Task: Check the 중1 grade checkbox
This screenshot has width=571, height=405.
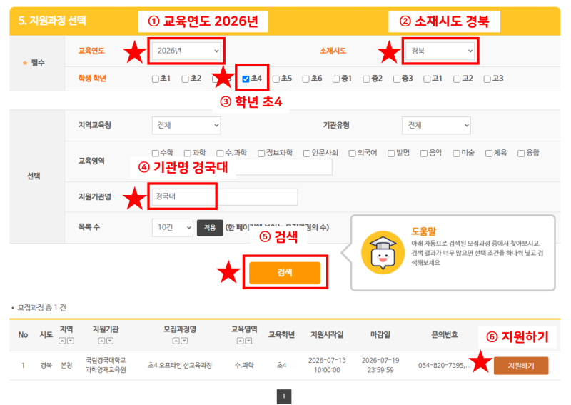Action: point(336,79)
